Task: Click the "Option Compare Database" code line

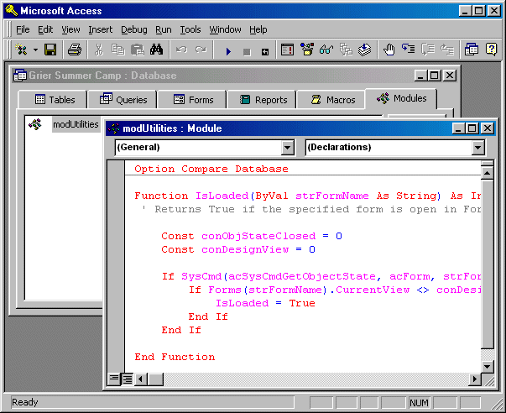Action: [211, 169]
